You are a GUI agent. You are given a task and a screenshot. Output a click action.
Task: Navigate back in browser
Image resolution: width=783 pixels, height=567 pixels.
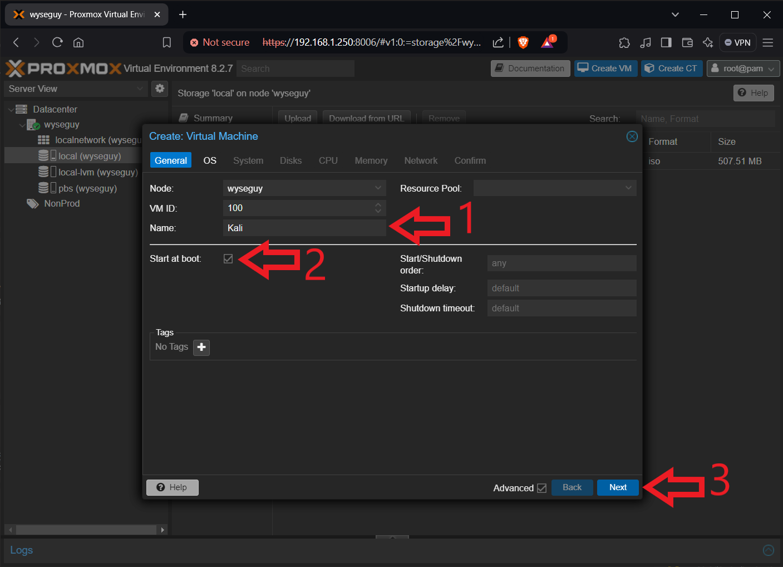click(16, 42)
